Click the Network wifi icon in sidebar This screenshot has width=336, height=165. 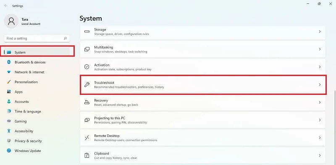pyautogui.click(x=9, y=72)
